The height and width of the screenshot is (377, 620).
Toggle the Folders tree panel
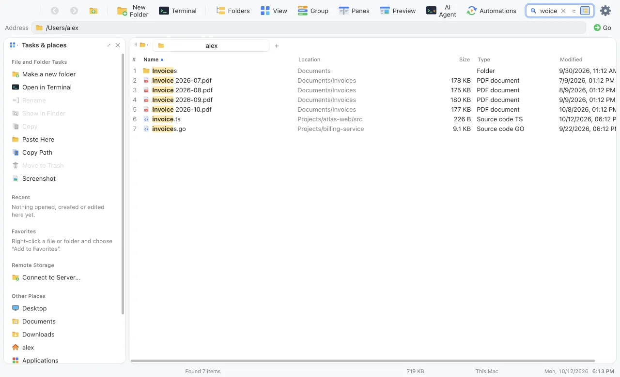[233, 11]
